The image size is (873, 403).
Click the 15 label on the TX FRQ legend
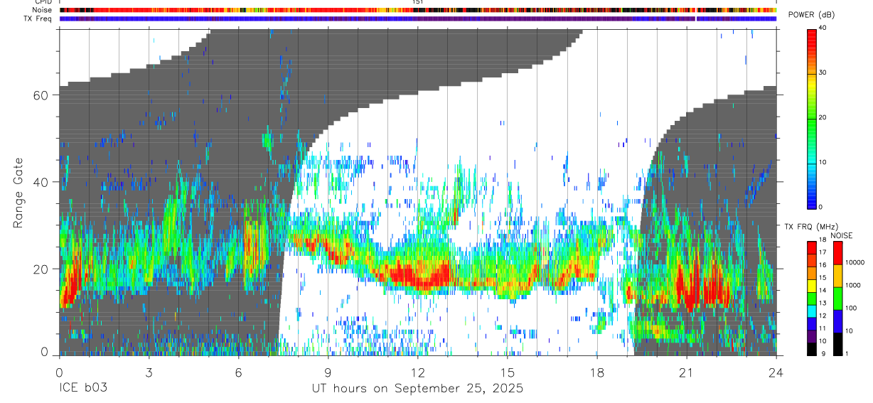[x=823, y=278]
